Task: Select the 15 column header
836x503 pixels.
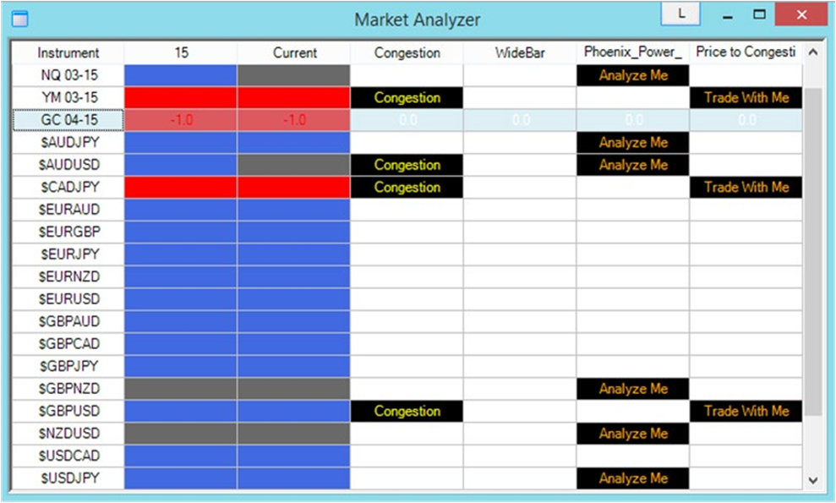Action: click(181, 52)
